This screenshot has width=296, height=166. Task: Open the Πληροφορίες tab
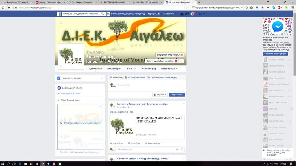coord(114,69)
